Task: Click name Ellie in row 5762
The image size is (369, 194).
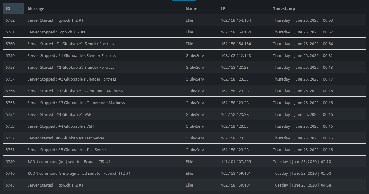Action: coord(189,20)
